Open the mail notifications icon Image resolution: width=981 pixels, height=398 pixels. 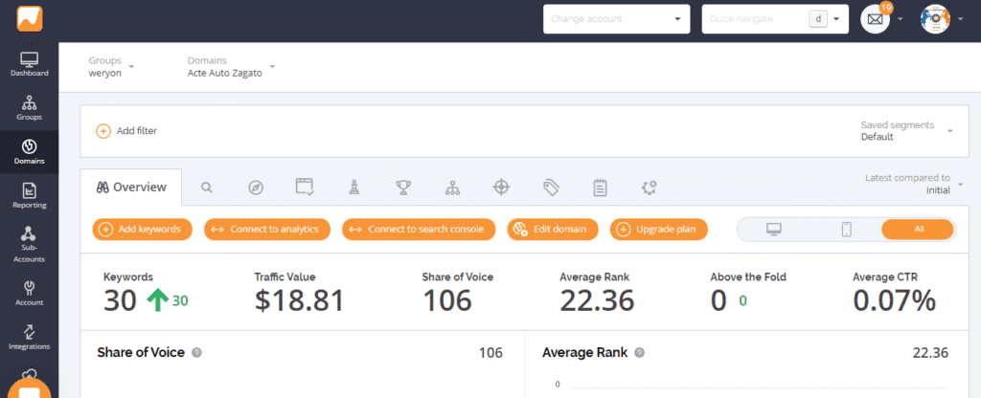click(x=874, y=19)
